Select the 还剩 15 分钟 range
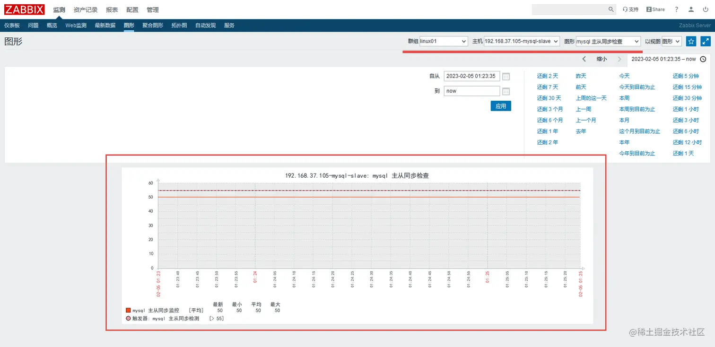Viewport: 715px width, 347px height. coord(688,87)
